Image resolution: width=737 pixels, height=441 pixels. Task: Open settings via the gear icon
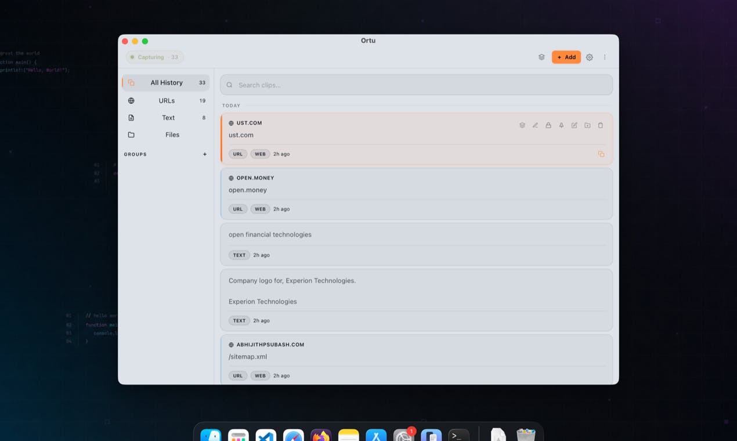(590, 57)
